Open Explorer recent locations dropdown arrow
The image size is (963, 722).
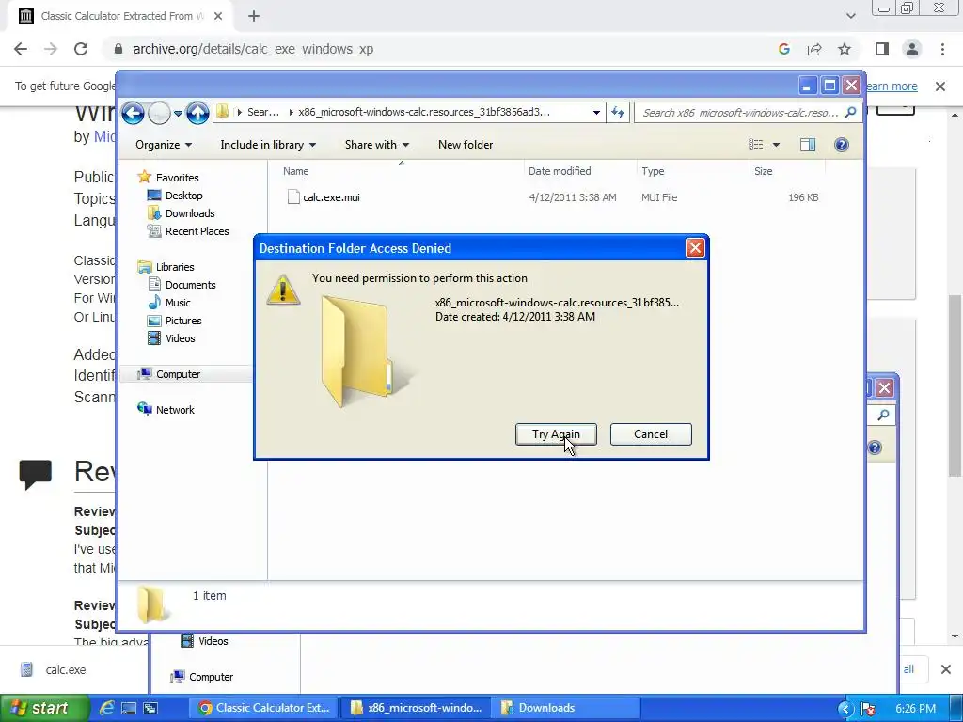click(178, 113)
